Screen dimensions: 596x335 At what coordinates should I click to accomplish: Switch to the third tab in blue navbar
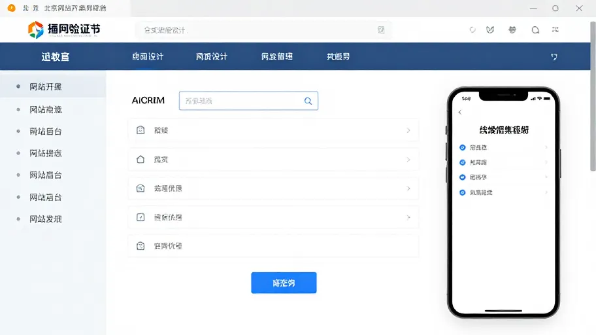(277, 57)
